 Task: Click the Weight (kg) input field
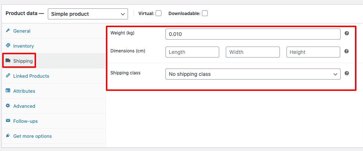[x=253, y=34]
